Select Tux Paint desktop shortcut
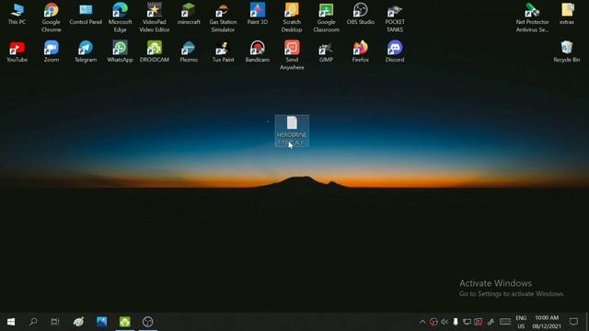This screenshot has height=331, width=589. click(x=223, y=51)
